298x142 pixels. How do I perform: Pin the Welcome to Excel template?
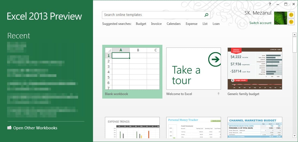[219, 93]
